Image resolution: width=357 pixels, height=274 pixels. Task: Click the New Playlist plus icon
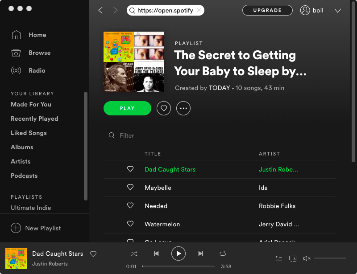pyautogui.click(x=16, y=228)
